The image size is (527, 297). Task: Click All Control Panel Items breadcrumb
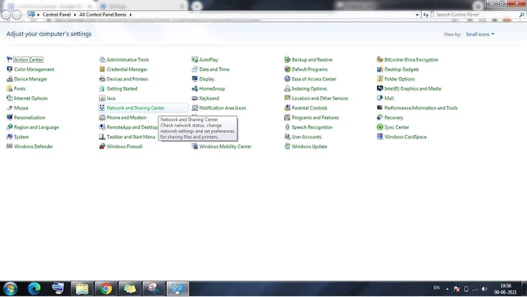pyautogui.click(x=102, y=15)
